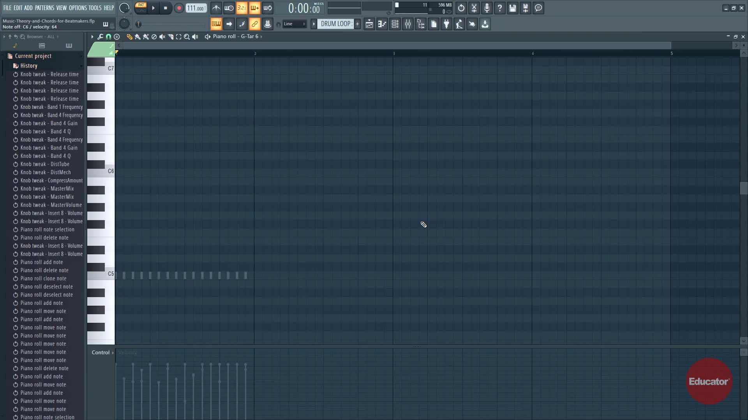Switch the PAT/SONG mode toggle
Viewport: 748px width, 420px height.
pos(141,8)
